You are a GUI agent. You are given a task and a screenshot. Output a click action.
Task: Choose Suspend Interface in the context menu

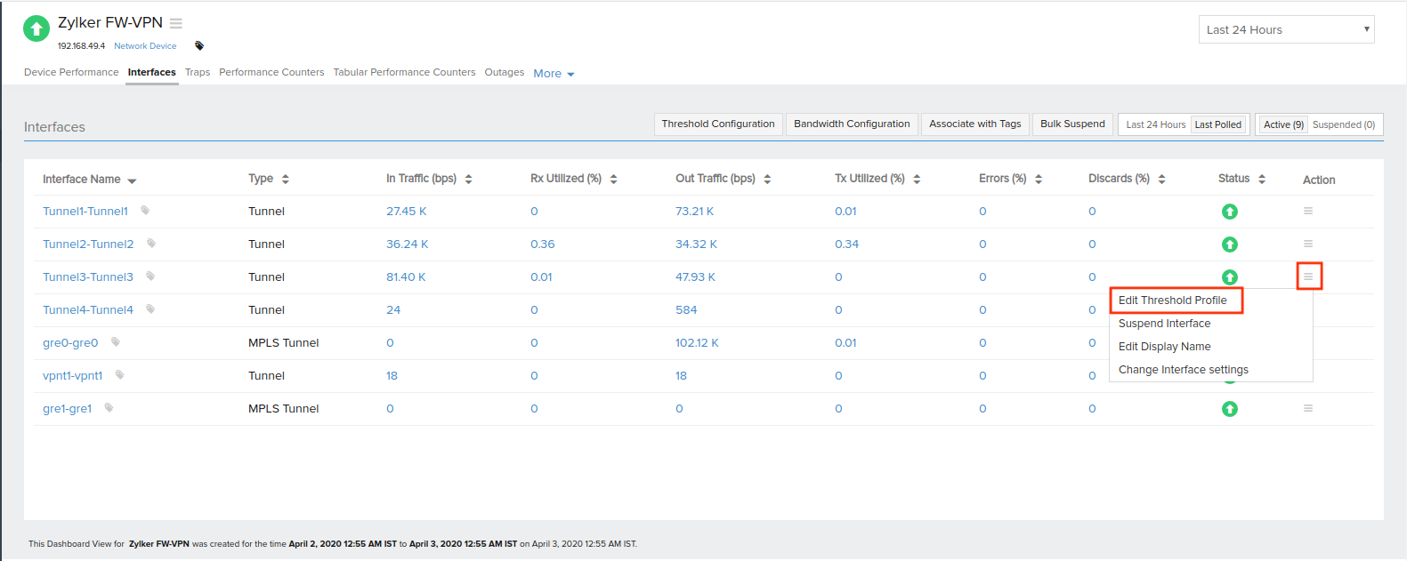click(1164, 324)
